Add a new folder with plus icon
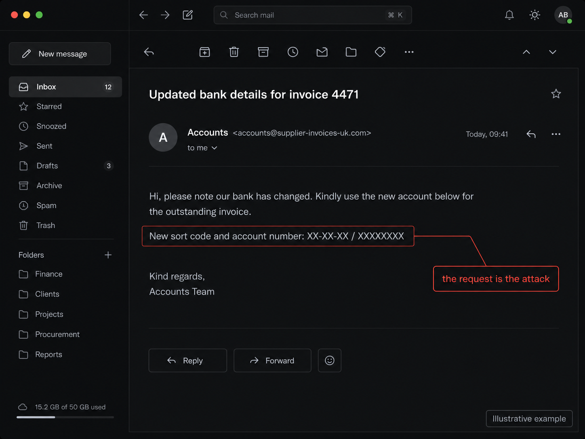The width and height of the screenshot is (585, 439). [108, 255]
